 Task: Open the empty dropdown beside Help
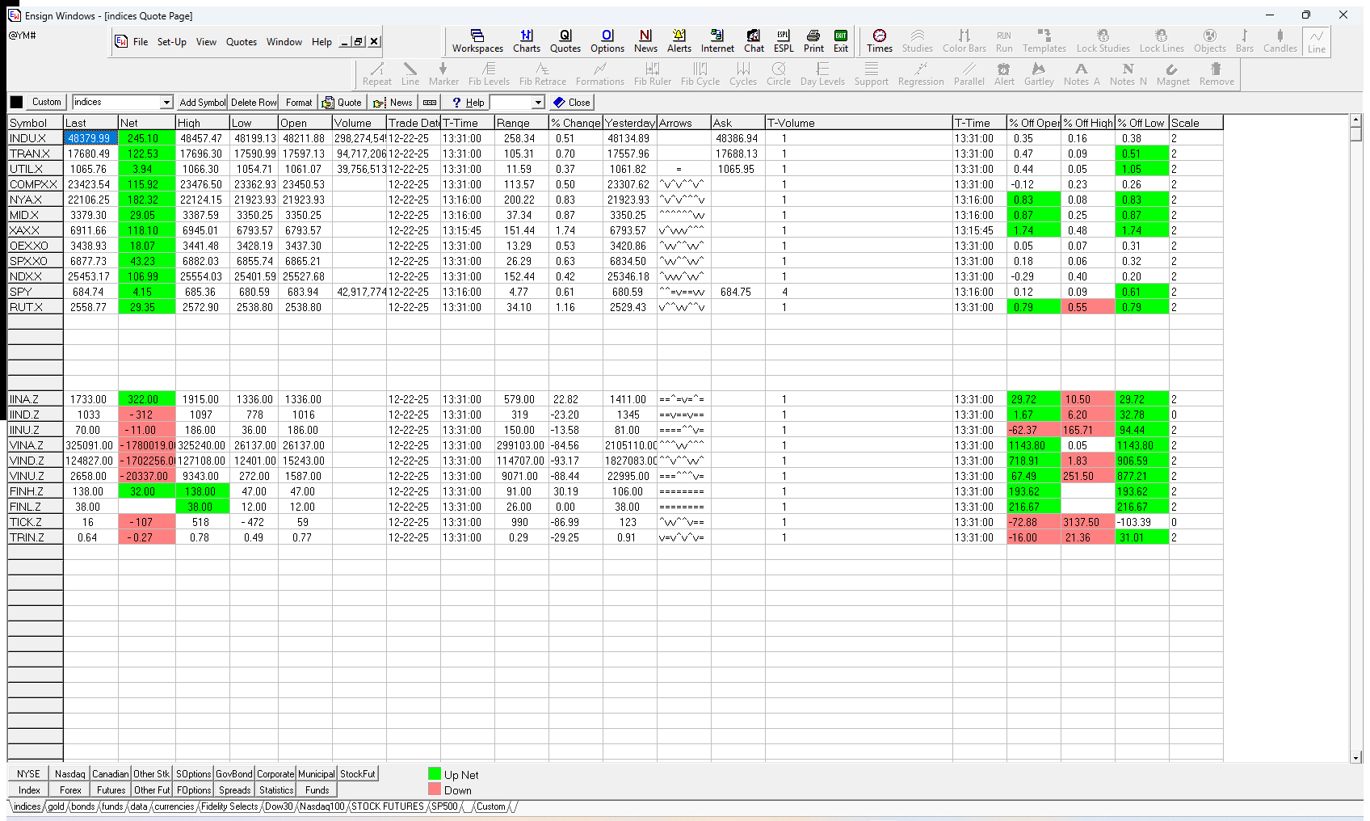click(538, 103)
